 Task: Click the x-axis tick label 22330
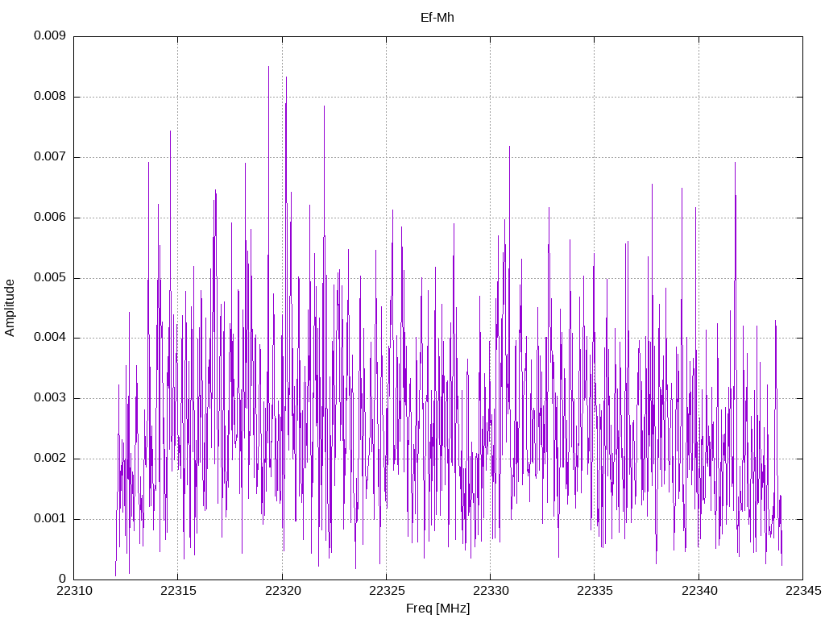[x=491, y=591]
